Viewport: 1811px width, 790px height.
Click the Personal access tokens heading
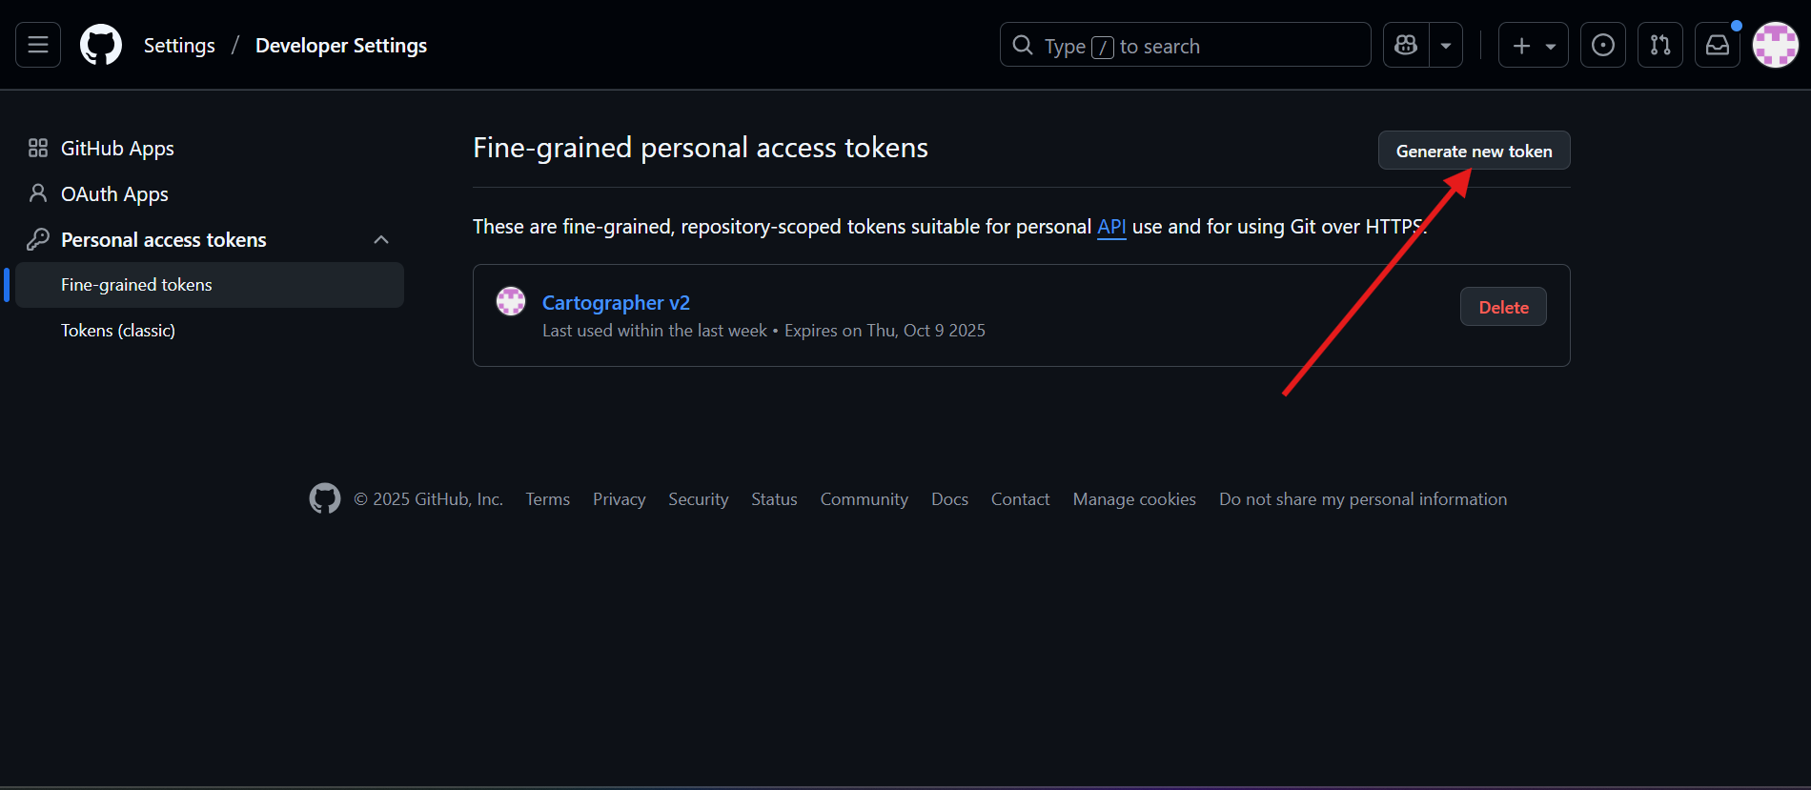(164, 240)
